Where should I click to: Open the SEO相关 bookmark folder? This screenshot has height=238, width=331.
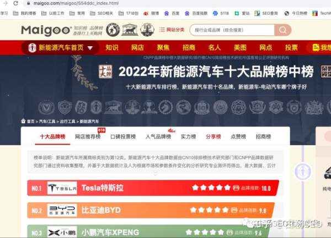click(x=102, y=13)
